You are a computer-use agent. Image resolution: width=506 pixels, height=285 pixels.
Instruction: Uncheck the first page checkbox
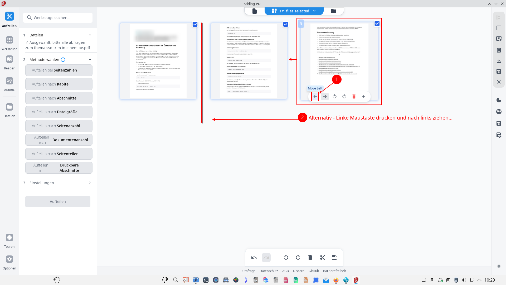[x=195, y=24]
